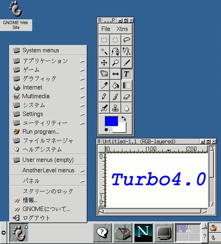Expand the ユーティリティー submenu
The height and width of the screenshot is (244, 221).
pos(48,123)
